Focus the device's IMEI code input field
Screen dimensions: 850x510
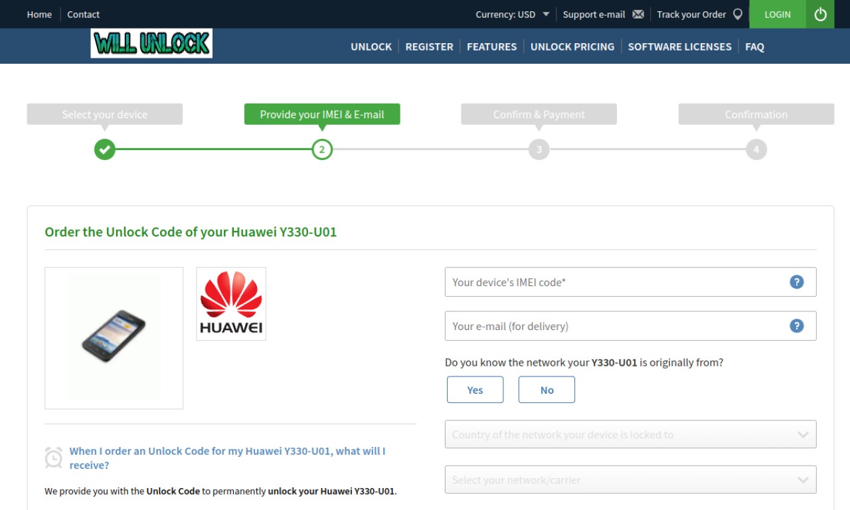pyautogui.click(x=630, y=282)
